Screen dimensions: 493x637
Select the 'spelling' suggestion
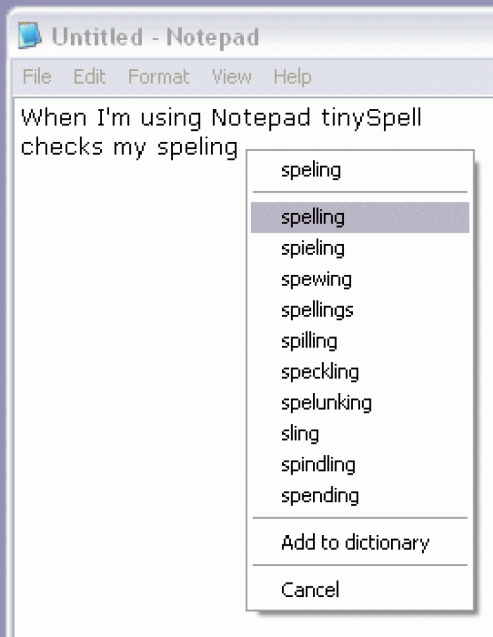point(313,217)
